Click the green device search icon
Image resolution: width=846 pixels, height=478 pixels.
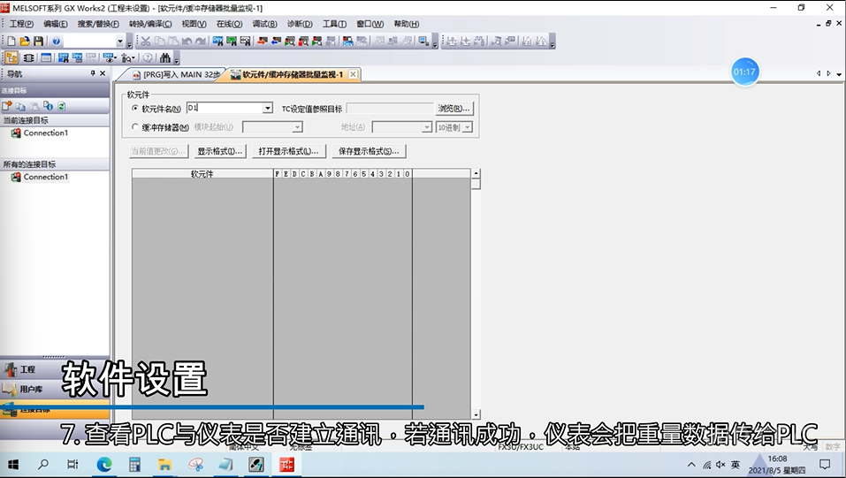coord(232,41)
